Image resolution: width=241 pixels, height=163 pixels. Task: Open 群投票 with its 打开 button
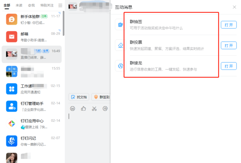[229, 45]
